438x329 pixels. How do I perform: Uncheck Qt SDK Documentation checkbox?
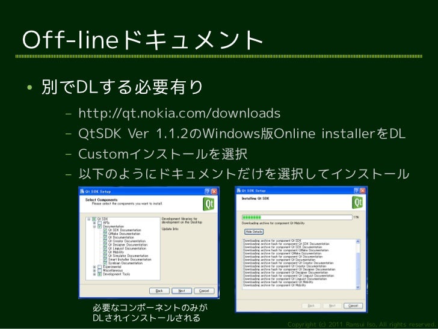click(x=105, y=230)
